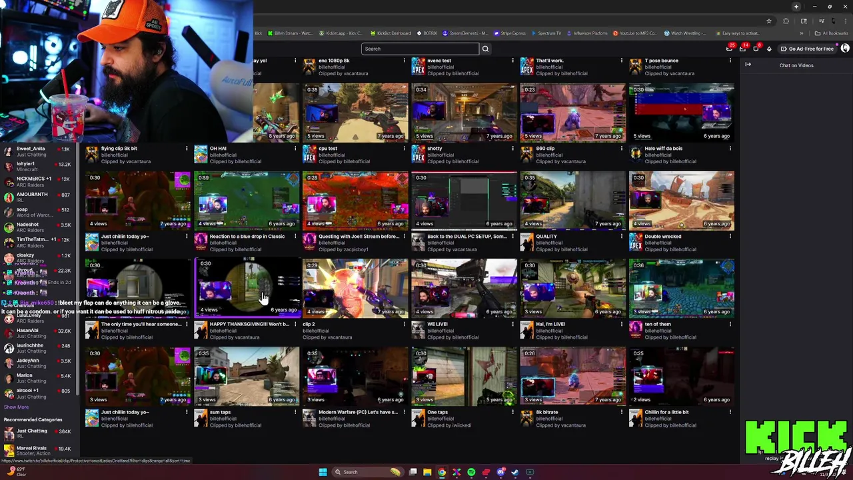Screen dimensions: 853x480
Task: Open Youtube to MP3 bookmark
Action: [634, 33]
